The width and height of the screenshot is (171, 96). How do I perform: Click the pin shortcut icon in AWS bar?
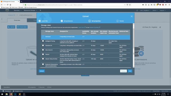point(40,10)
